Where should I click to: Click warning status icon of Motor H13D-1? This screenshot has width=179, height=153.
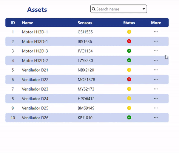point(129,32)
